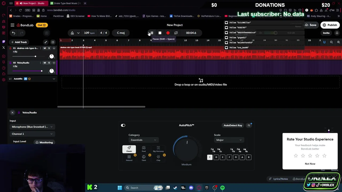Open the BandLab hamburger menu
342x192 pixels.
pos(12,25)
